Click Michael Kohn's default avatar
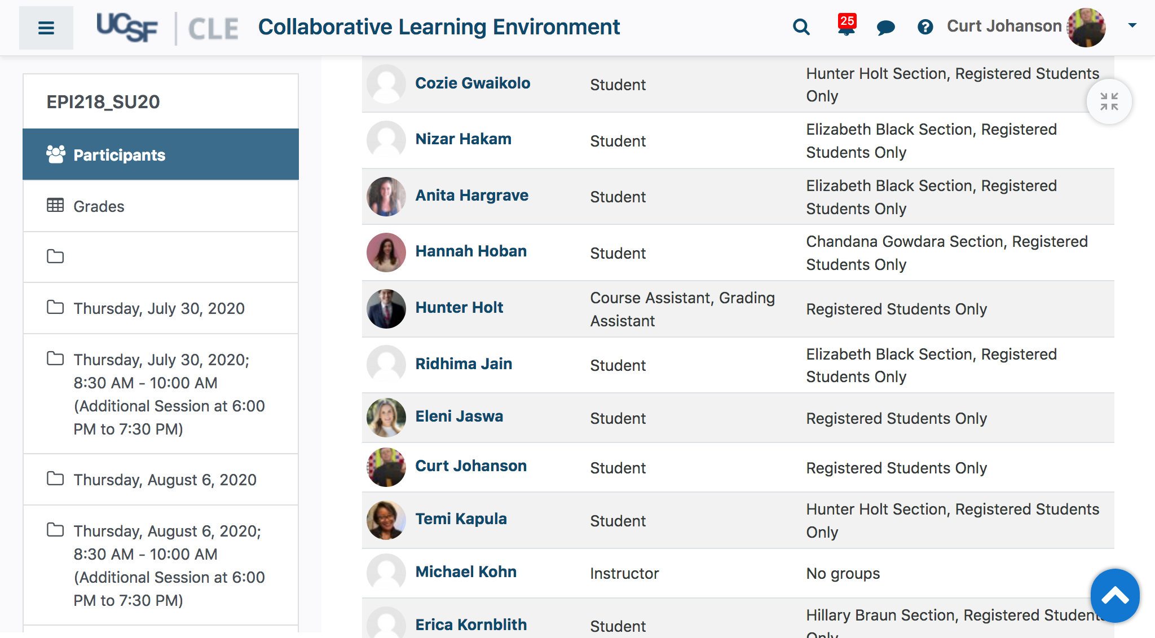 tap(386, 573)
